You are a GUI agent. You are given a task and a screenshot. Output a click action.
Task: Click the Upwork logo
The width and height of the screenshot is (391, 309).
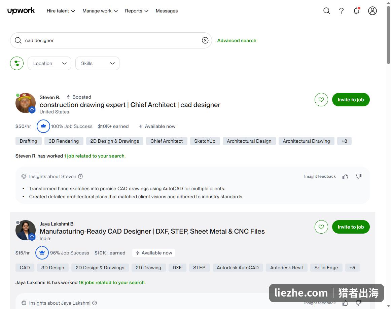click(x=21, y=11)
